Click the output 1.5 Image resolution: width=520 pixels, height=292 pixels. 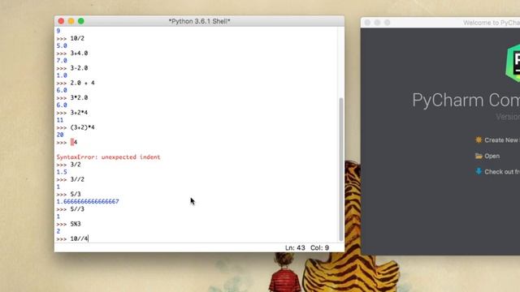(x=62, y=172)
